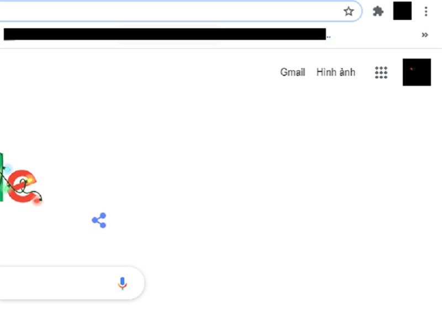The width and height of the screenshot is (442, 336).
Task: Click the blue share icon under the doodle
Action: [99, 220]
